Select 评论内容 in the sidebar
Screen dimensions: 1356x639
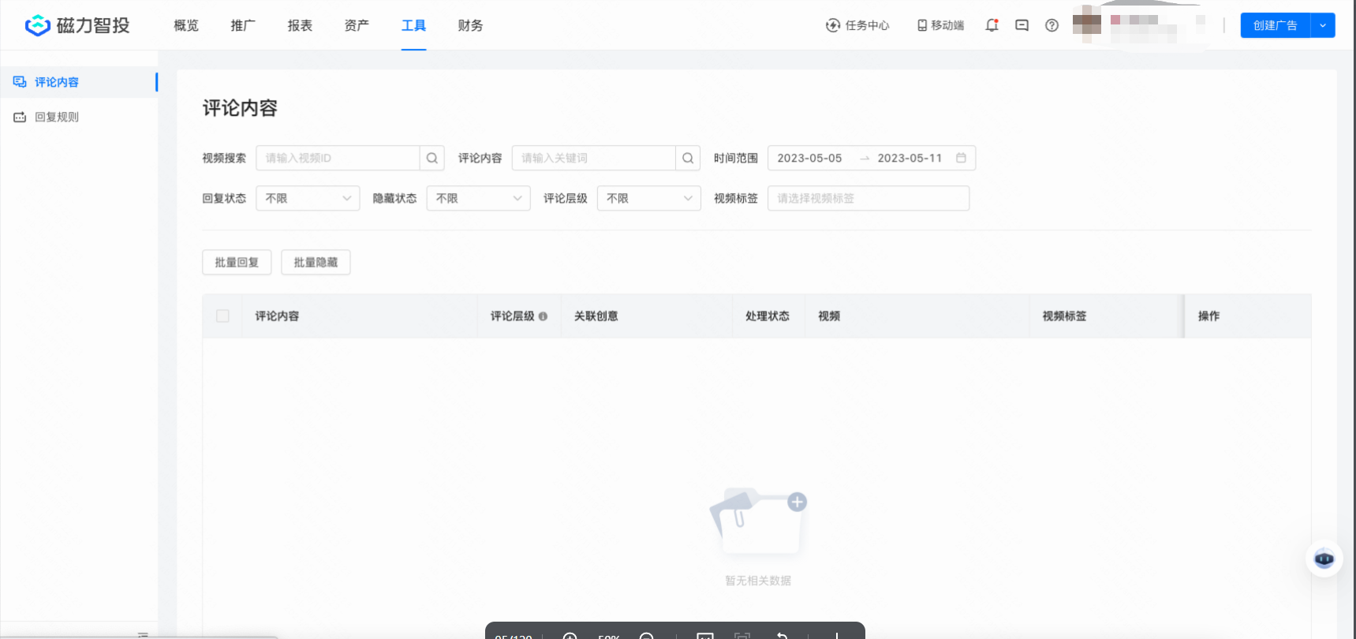[79, 82]
